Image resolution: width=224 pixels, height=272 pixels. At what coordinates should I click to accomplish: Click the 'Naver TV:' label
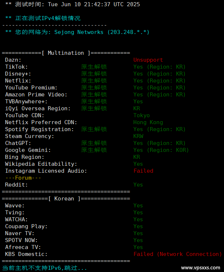(20, 233)
